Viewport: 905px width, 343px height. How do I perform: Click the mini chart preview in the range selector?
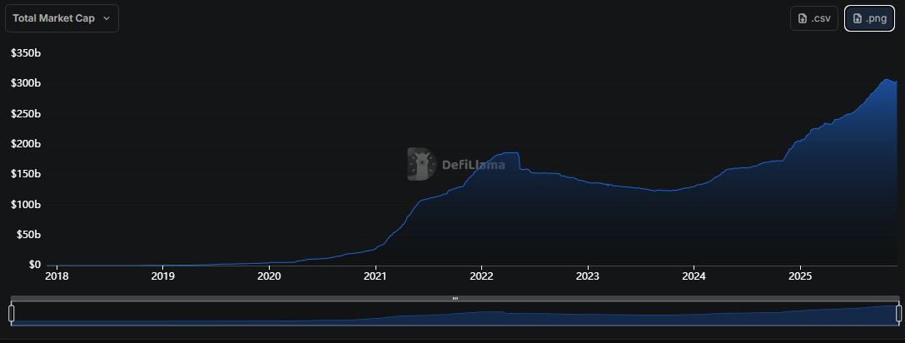(x=455, y=315)
